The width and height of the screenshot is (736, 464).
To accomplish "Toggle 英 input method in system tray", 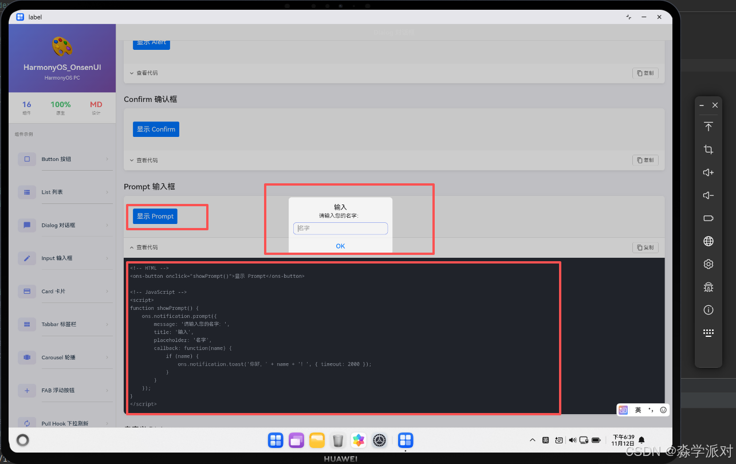I will 545,440.
